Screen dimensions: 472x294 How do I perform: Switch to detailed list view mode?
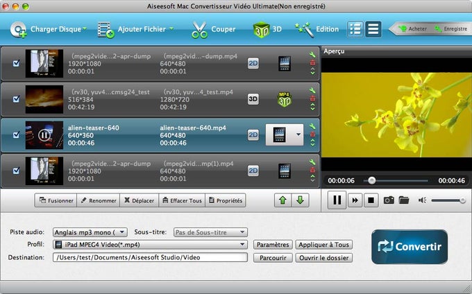coord(355,29)
